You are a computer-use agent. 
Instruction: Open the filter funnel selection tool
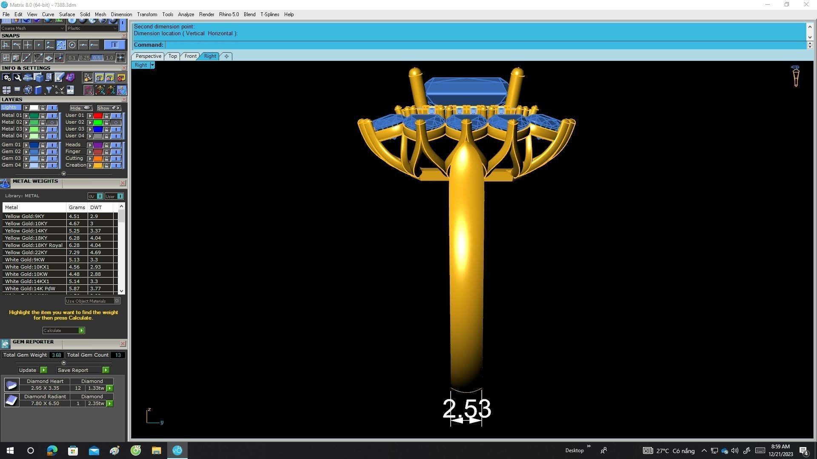(x=49, y=90)
